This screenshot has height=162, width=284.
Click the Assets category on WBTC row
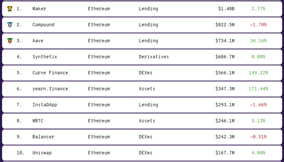click(x=147, y=120)
